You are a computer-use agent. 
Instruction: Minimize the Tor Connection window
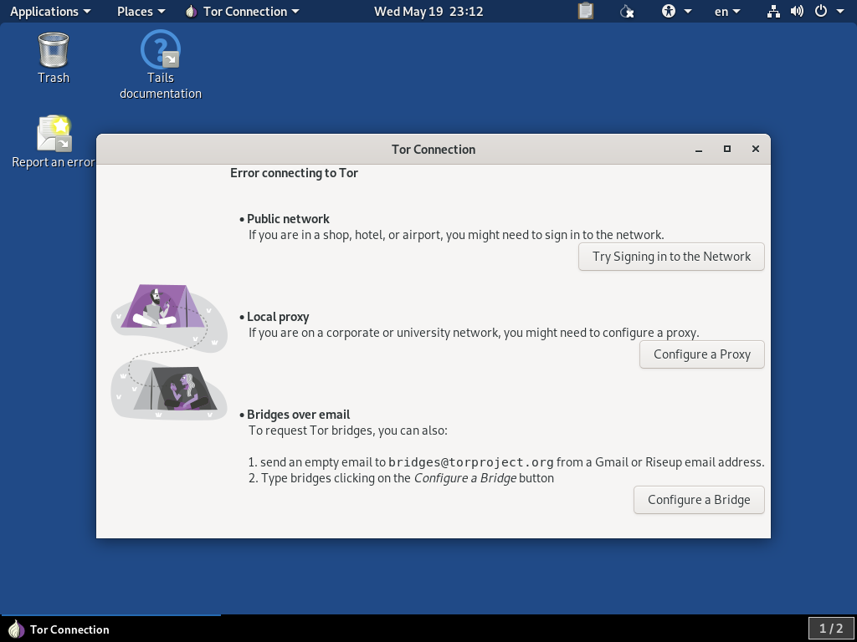click(699, 149)
